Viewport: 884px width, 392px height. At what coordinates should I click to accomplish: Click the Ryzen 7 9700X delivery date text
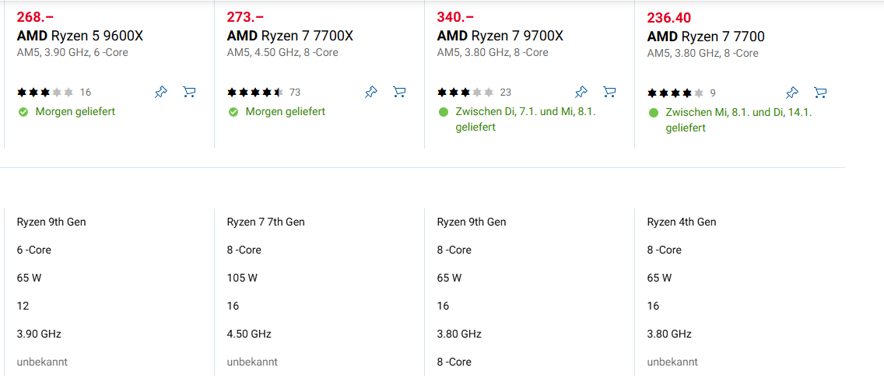coord(525,119)
